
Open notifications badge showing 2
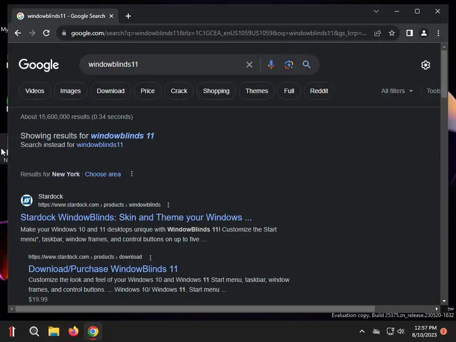tap(444, 331)
